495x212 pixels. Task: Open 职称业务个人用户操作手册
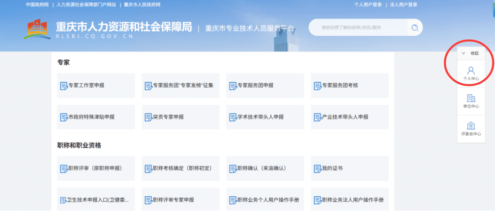(265, 200)
